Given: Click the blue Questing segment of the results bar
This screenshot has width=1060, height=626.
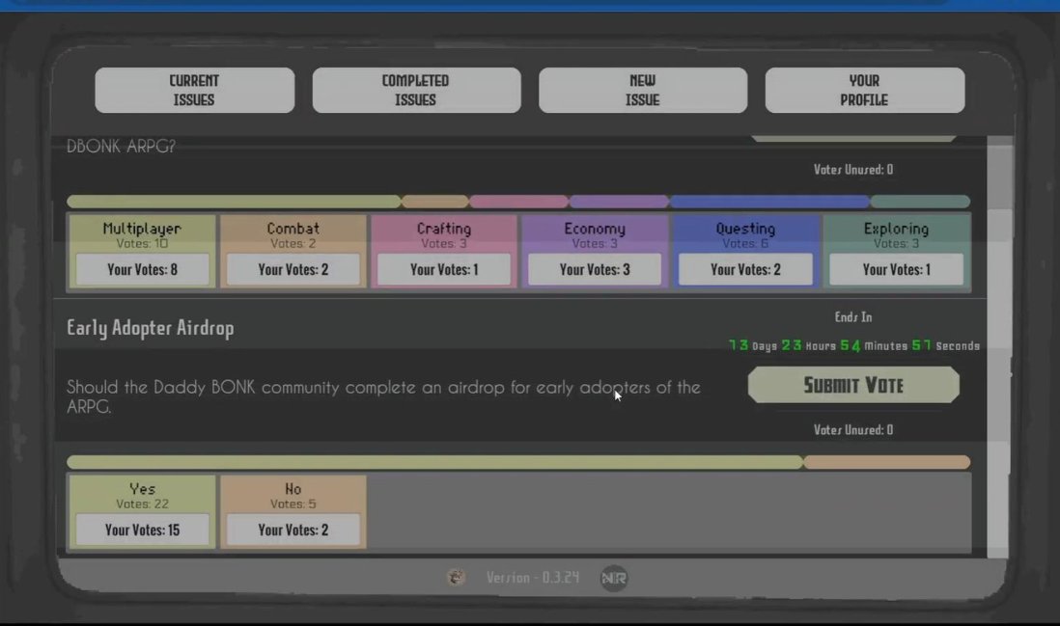Looking at the screenshot, I should pos(769,202).
